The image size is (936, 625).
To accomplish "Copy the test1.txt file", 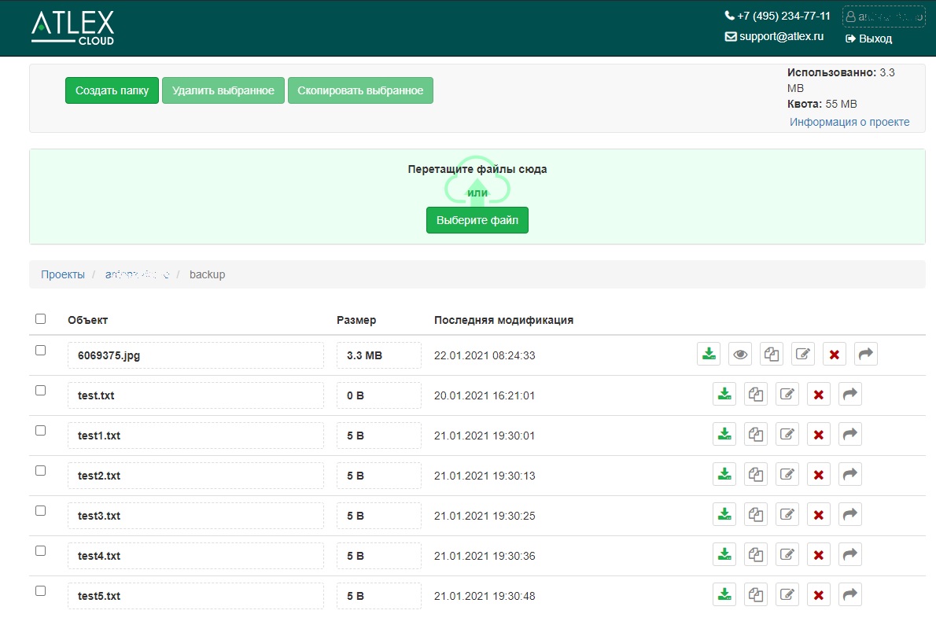I will click(756, 434).
